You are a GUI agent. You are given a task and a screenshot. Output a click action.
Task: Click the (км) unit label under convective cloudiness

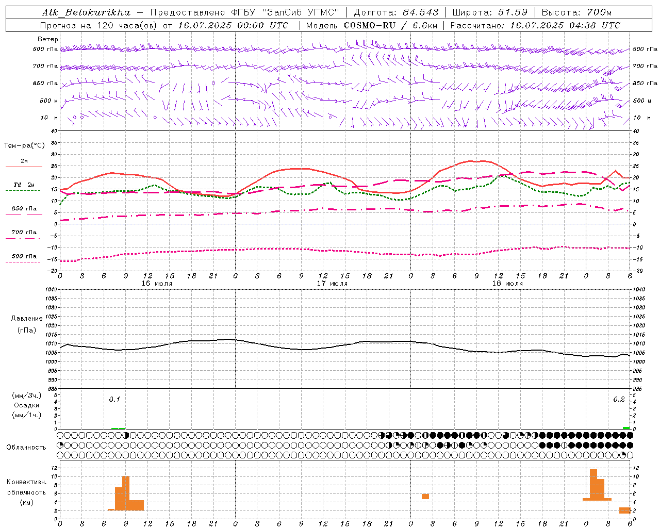(27, 502)
